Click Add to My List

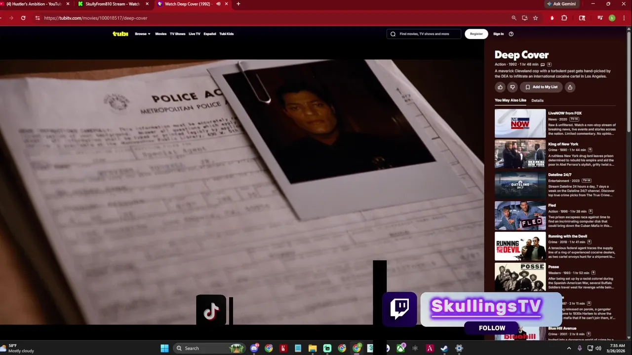(541, 87)
